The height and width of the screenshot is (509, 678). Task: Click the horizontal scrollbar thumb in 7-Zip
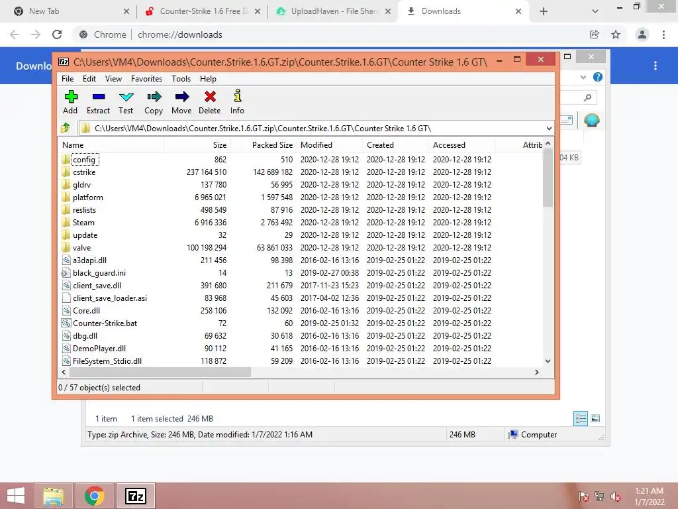(160, 372)
